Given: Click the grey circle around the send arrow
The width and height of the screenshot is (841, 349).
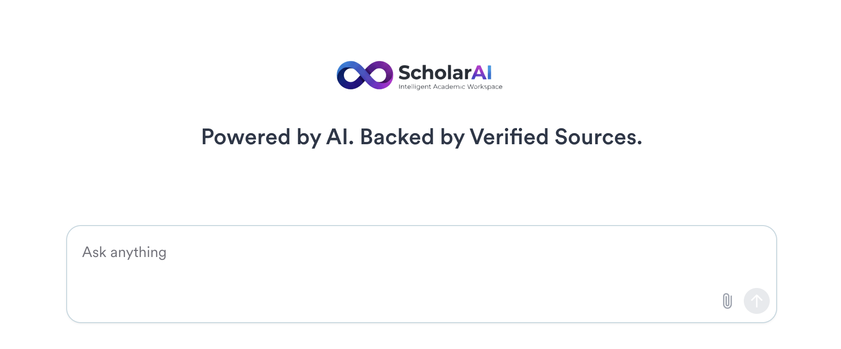Looking at the screenshot, I should pos(756,301).
